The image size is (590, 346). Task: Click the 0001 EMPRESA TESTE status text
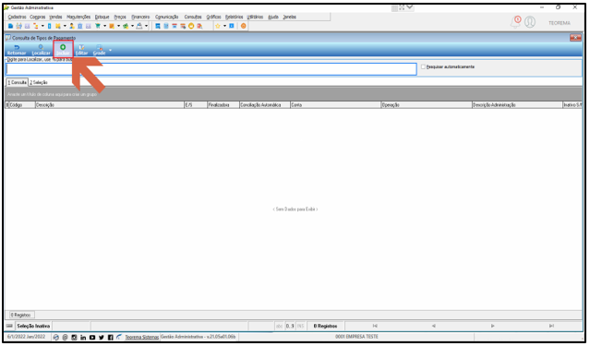pyautogui.click(x=356, y=337)
